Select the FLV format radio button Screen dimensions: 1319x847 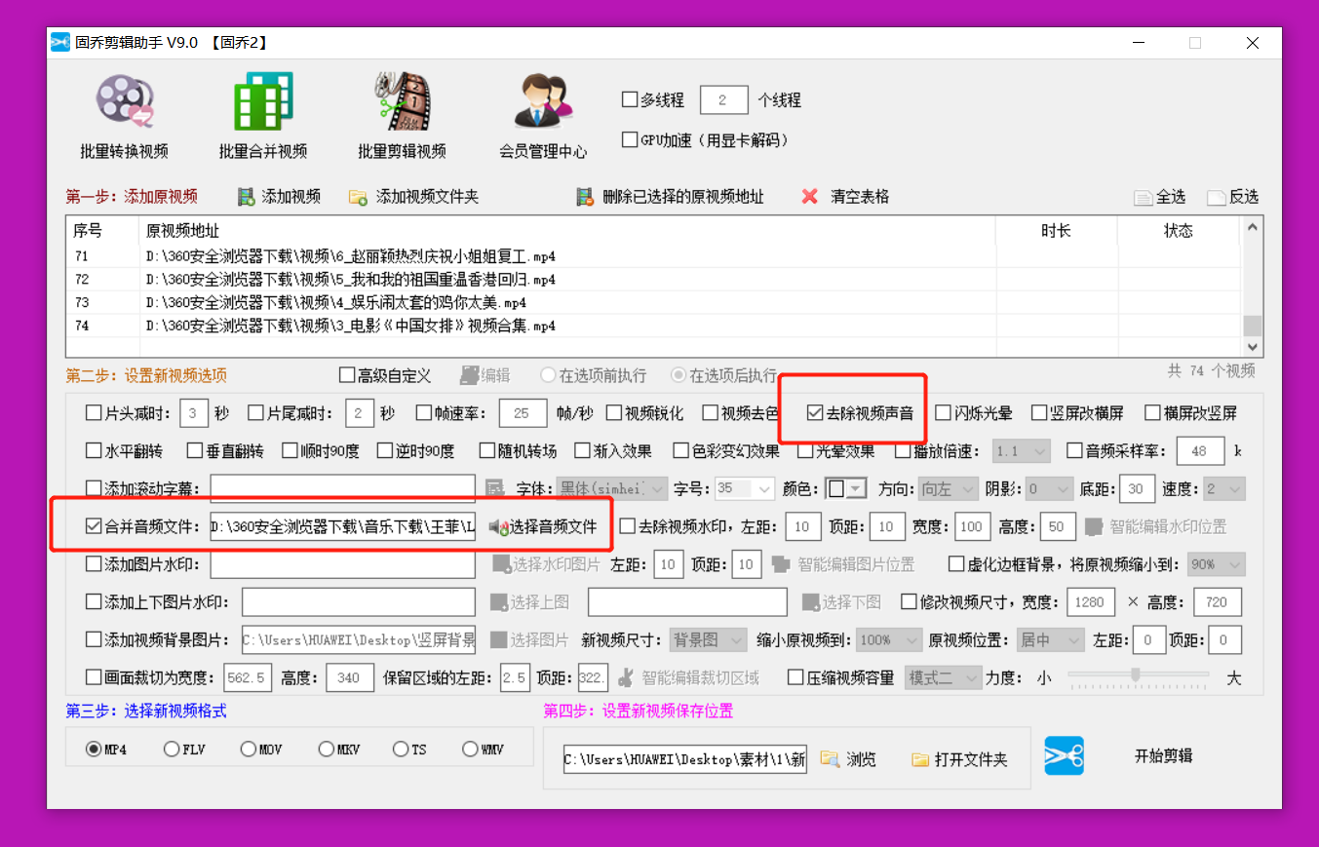tap(172, 750)
